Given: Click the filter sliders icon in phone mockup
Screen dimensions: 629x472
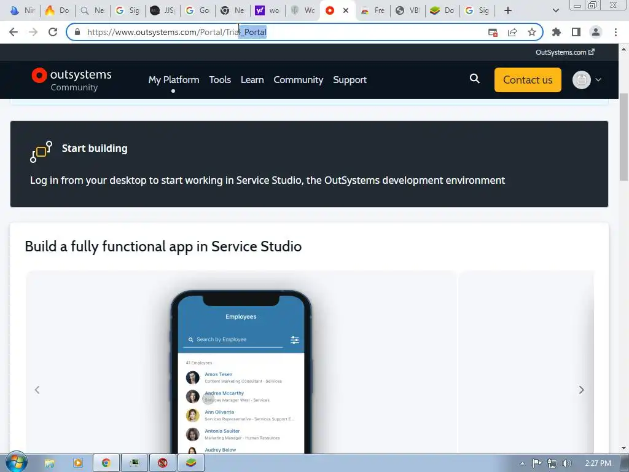Looking at the screenshot, I should point(295,340).
